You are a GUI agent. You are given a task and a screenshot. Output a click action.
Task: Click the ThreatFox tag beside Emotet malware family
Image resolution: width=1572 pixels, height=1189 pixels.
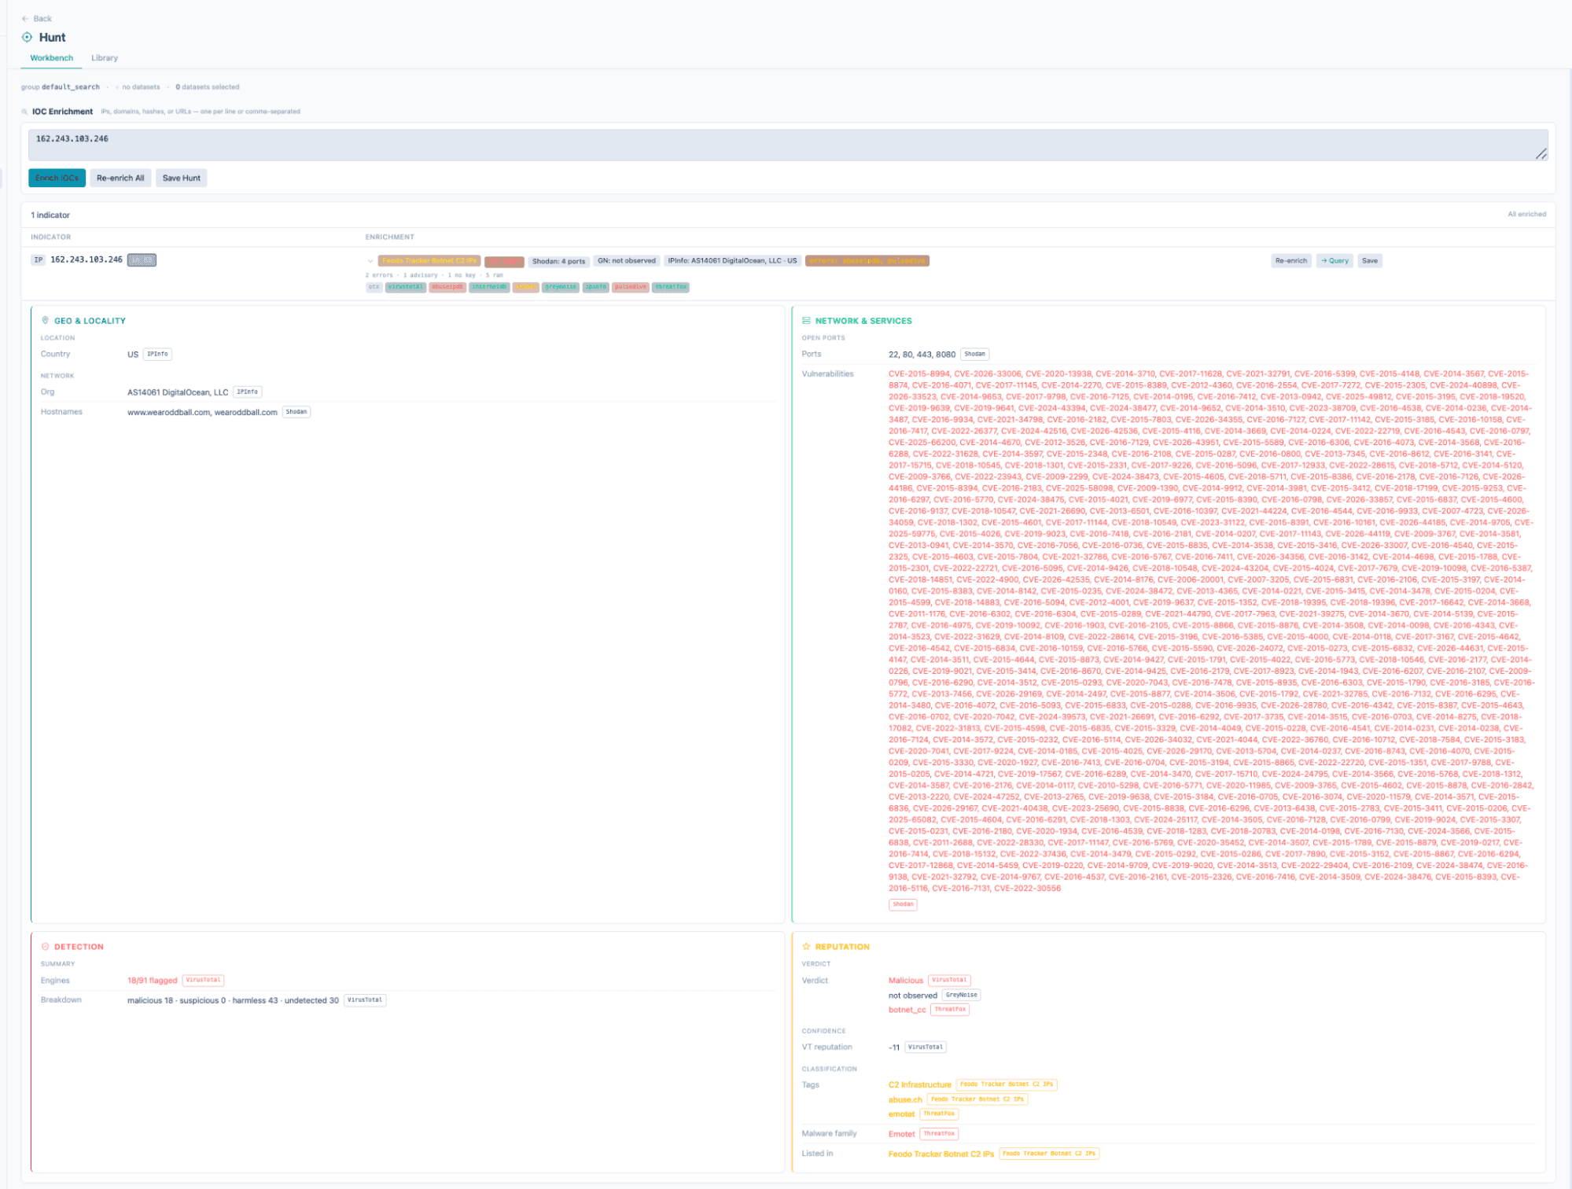pos(939,1134)
